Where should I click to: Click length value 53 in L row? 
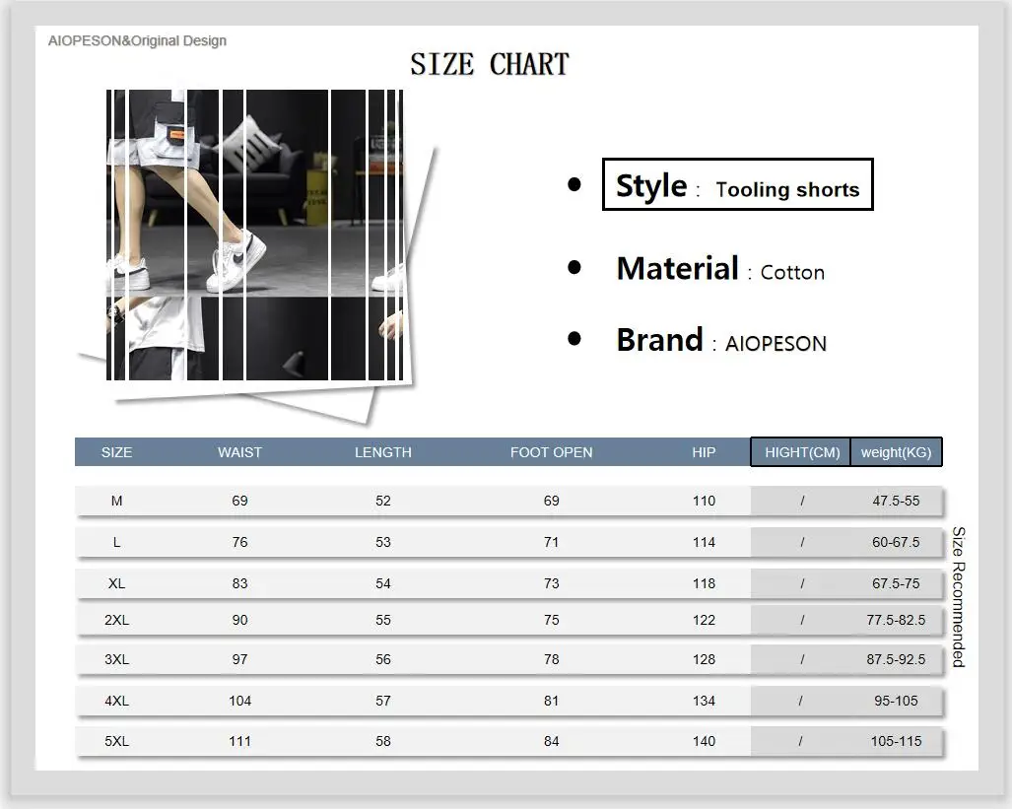pyautogui.click(x=383, y=542)
